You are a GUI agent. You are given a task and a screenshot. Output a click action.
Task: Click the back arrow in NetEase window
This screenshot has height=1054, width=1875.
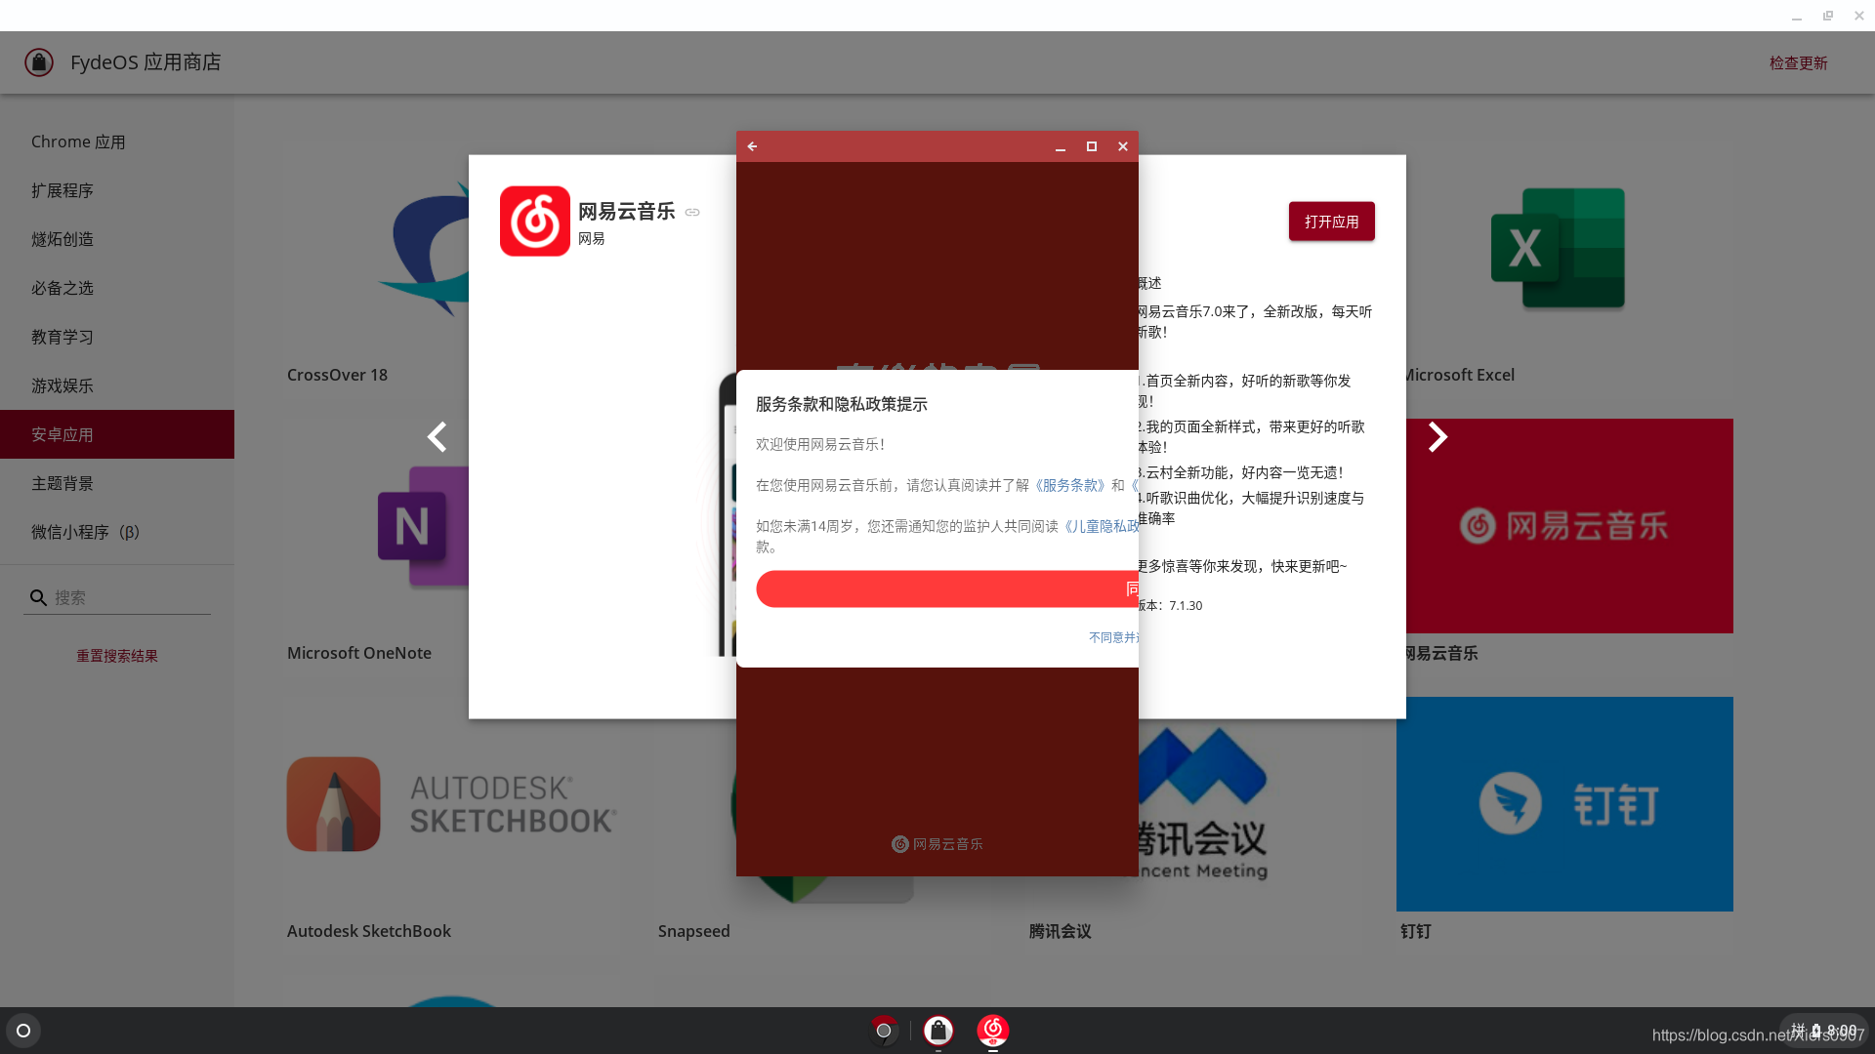752,146
